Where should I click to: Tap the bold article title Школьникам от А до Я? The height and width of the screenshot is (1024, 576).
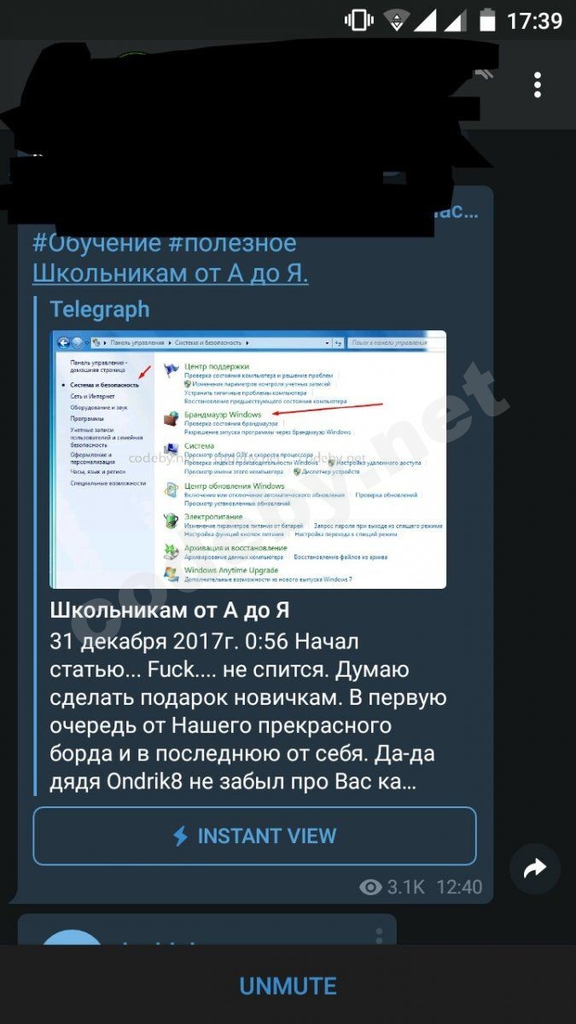tap(170, 610)
